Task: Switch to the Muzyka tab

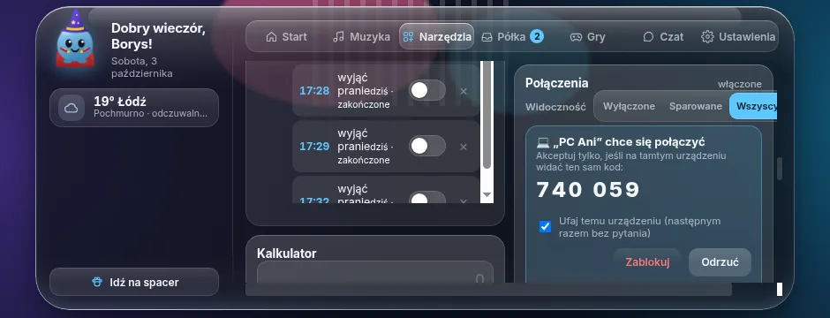Action: 361,36
